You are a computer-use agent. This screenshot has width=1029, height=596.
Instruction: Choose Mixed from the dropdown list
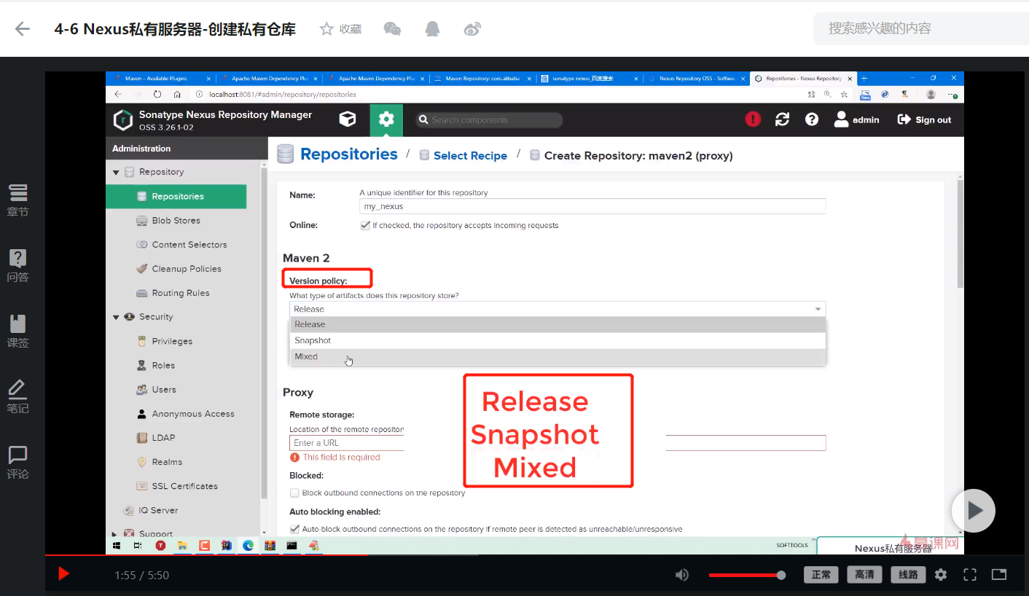point(557,356)
